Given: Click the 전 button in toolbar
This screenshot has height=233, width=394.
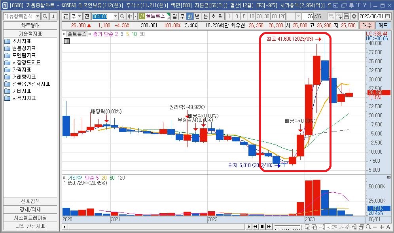Looking at the screenshot, I should [x=87, y=16].
